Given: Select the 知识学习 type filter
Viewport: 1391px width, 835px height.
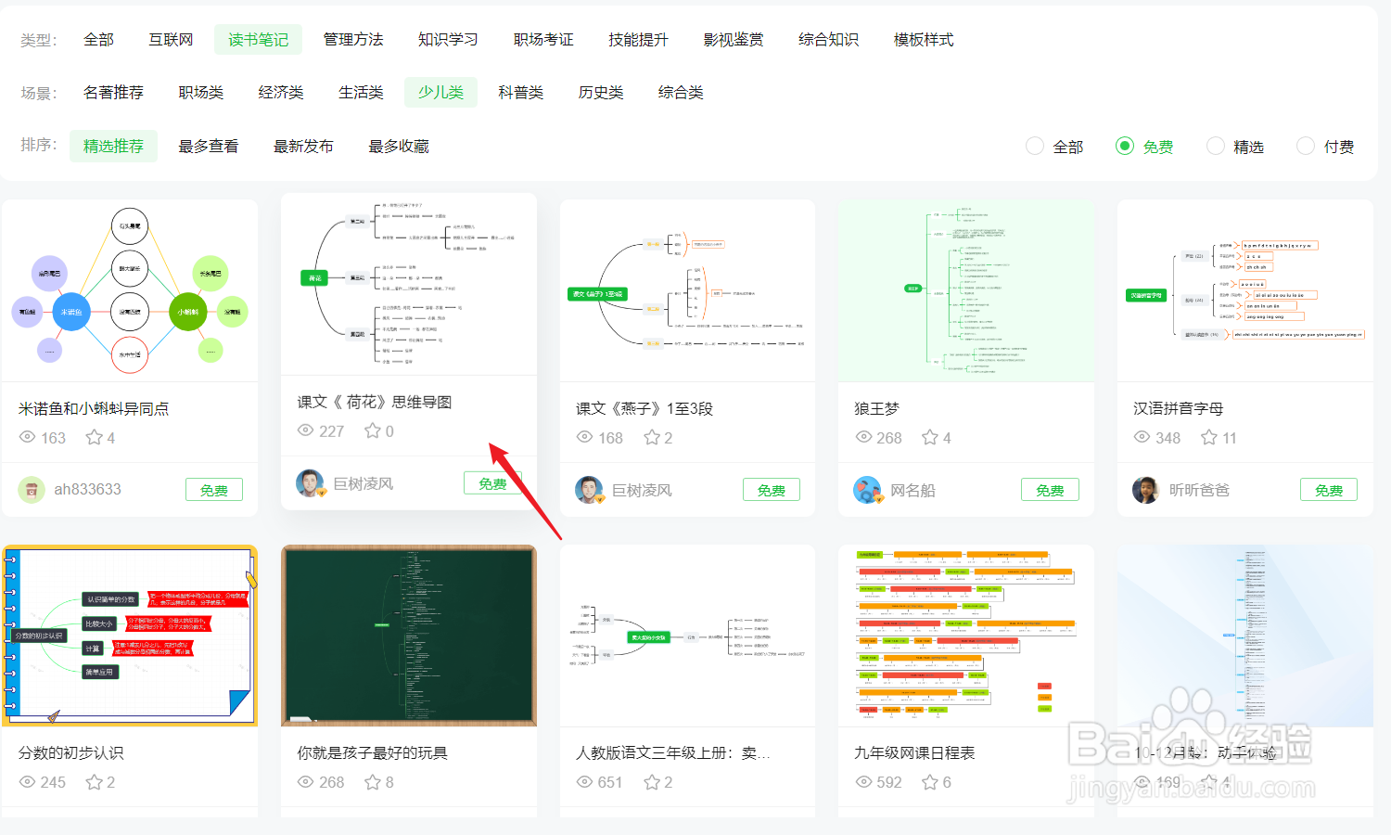Looking at the screenshot, I should [x=448, y=40].
